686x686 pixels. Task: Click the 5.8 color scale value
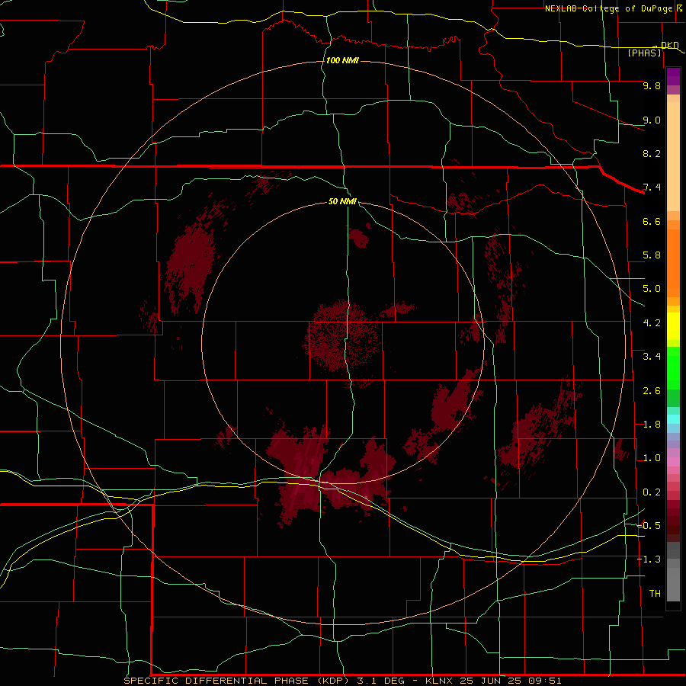point(652,255)
